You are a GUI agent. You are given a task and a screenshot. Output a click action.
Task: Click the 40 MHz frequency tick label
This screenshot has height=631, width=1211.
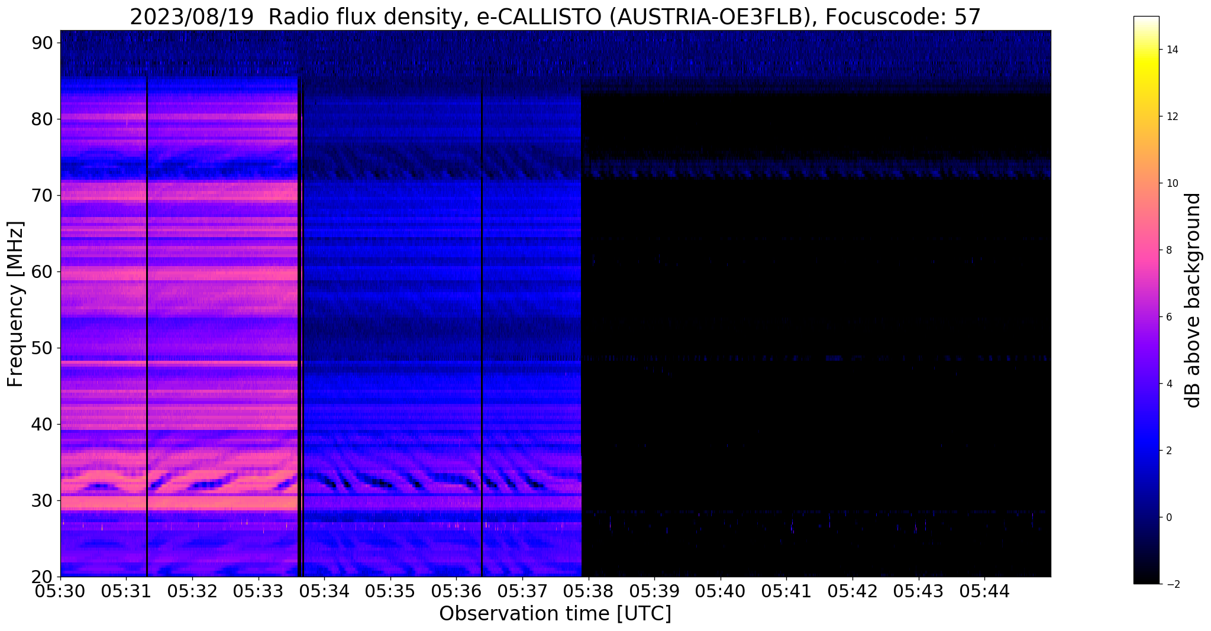43,424
